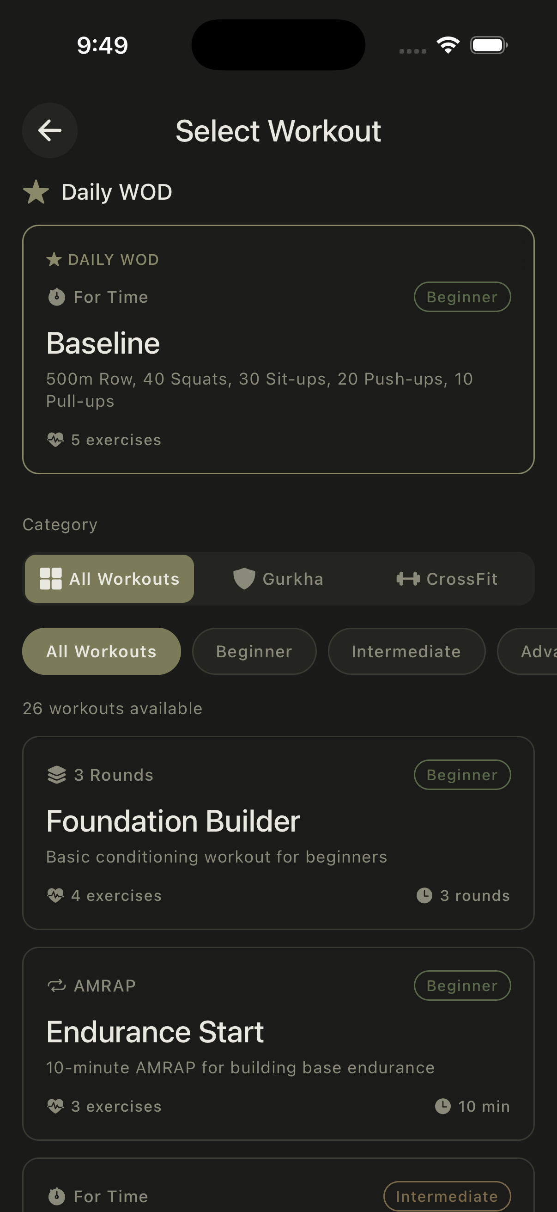557x1212 pixels.
Task: Enable the Intermediate difficulty filter
Action: (406, 651)
